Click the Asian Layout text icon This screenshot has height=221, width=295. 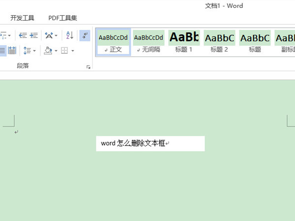[49, 35]
